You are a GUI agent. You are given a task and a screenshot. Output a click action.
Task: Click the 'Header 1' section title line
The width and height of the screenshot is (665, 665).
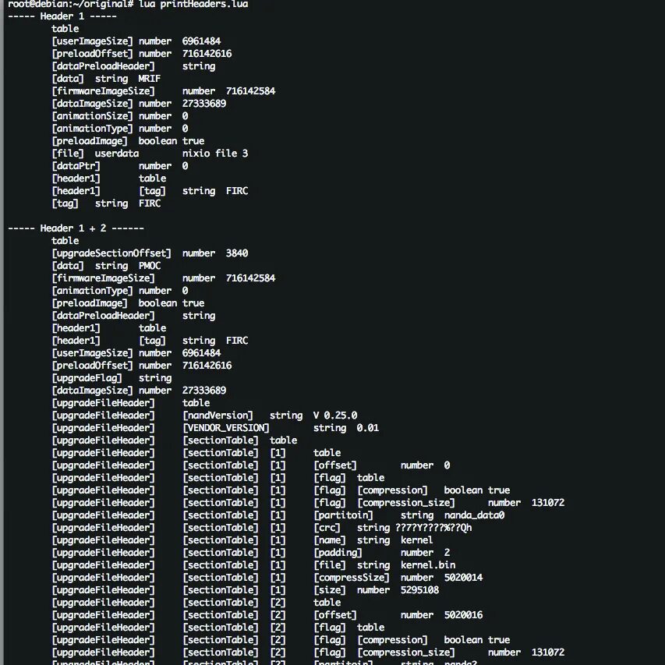[x=62, y=16]
